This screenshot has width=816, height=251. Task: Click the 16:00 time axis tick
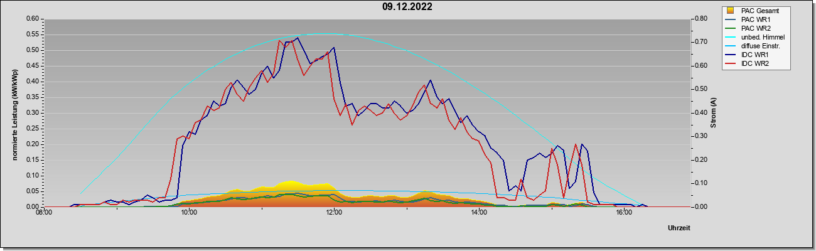624,213
